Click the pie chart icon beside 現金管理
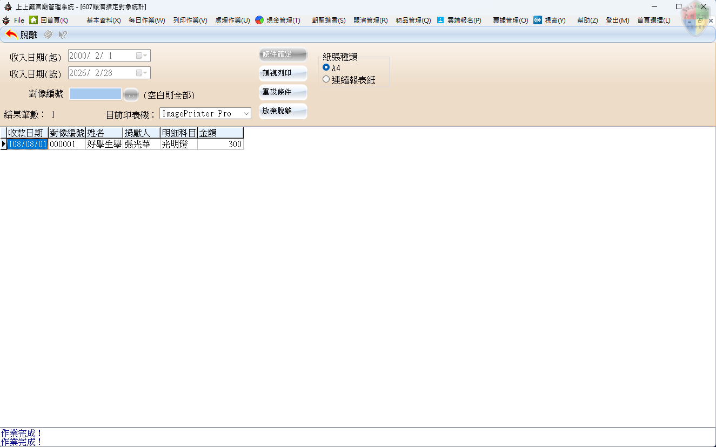Image resolution: width=716 pixels, height=447 pixels. click(259, 20)
